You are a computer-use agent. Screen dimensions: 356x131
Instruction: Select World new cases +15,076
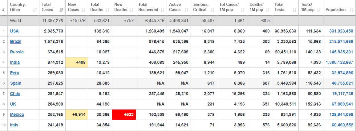pos(78,21)
